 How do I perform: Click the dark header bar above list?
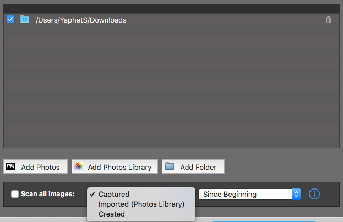171,8
